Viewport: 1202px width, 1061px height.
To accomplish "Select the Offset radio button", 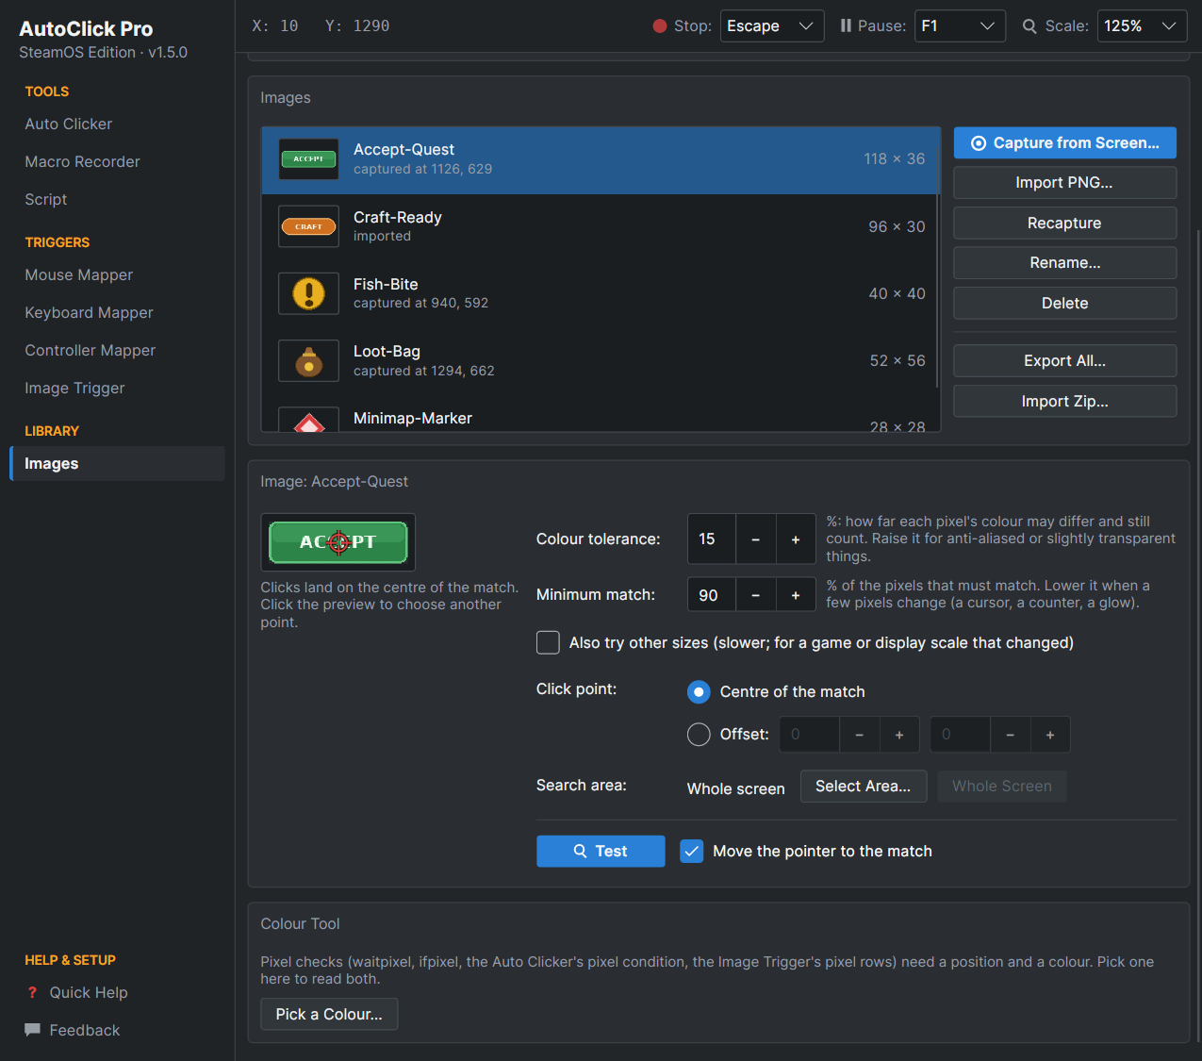I will [699, 735].
